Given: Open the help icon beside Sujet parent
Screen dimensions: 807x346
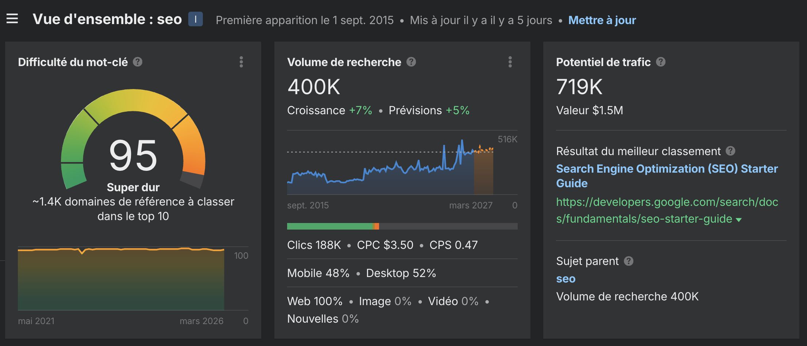Looking at the screenshot, I should click(629, 261).
